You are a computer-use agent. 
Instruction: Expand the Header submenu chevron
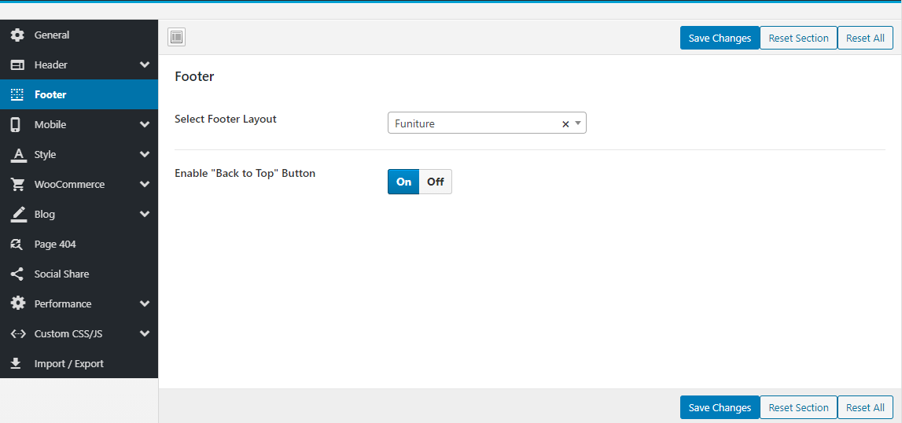[x=145, y=65]
